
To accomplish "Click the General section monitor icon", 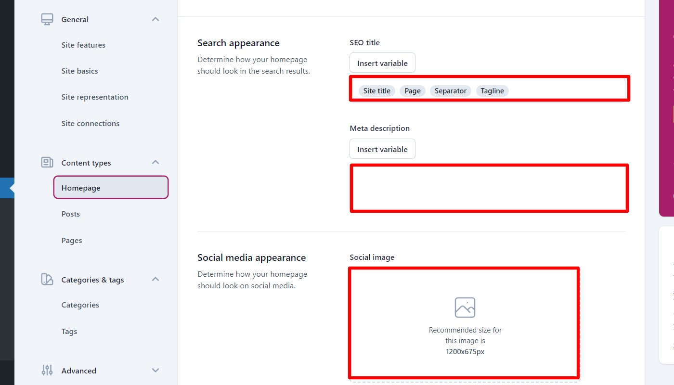I will pyautogui.click(x=46, y=19).
